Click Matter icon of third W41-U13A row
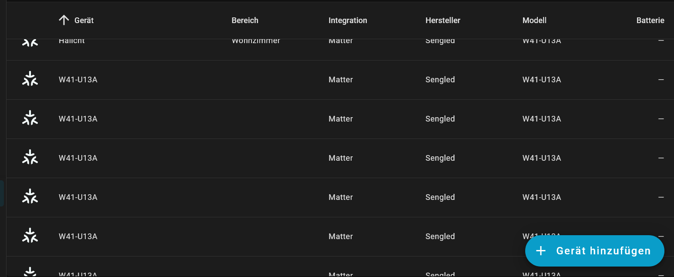 pos(30,158)
